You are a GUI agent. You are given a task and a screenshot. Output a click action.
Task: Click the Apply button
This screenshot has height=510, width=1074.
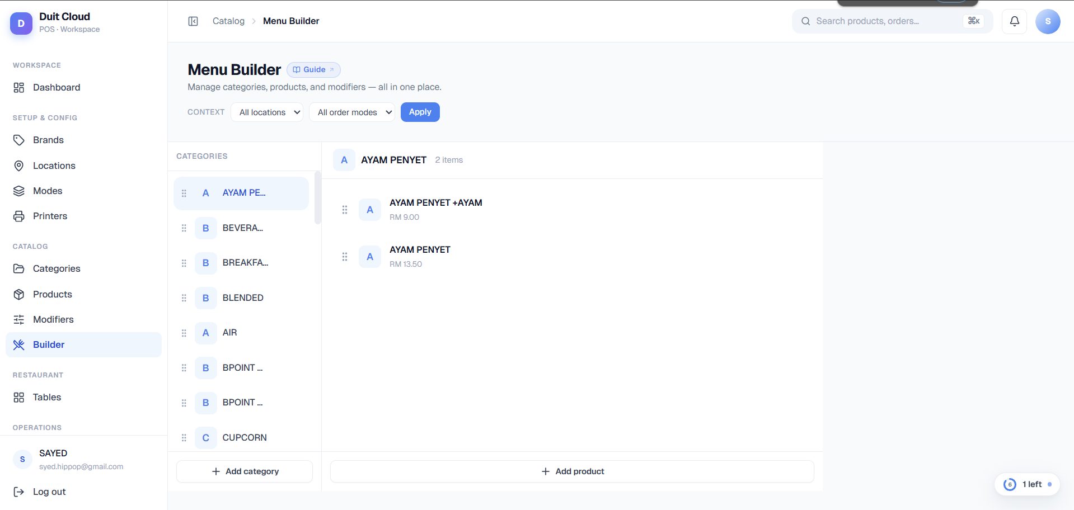pos(420,112)
